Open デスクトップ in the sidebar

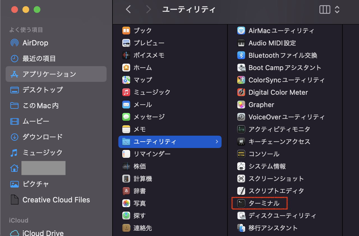pyautogui.click(x=56, y=90)
